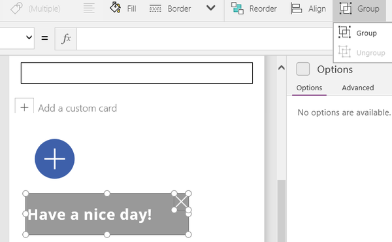Screen dimensions: 392x242
Task: Expand the ribbon overflow chevron after Border
Action: pos(211,8)
